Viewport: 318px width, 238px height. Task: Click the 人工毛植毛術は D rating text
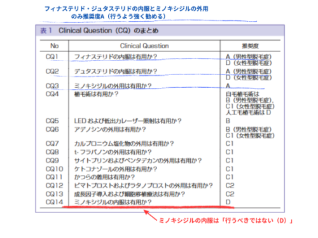[x=248, y=113]
